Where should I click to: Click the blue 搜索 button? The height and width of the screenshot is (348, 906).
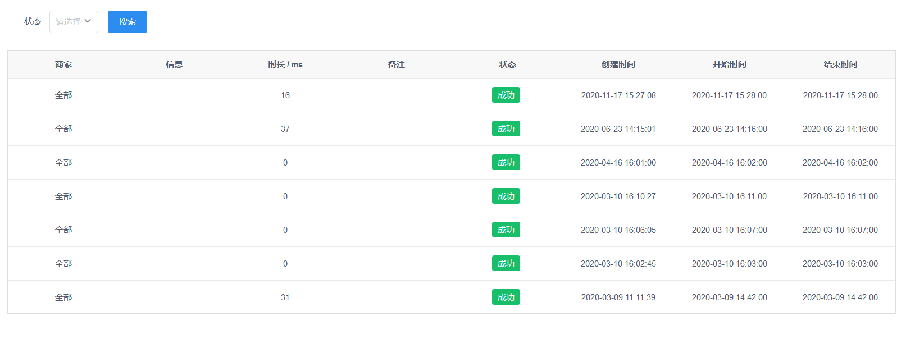coord(128,22)
